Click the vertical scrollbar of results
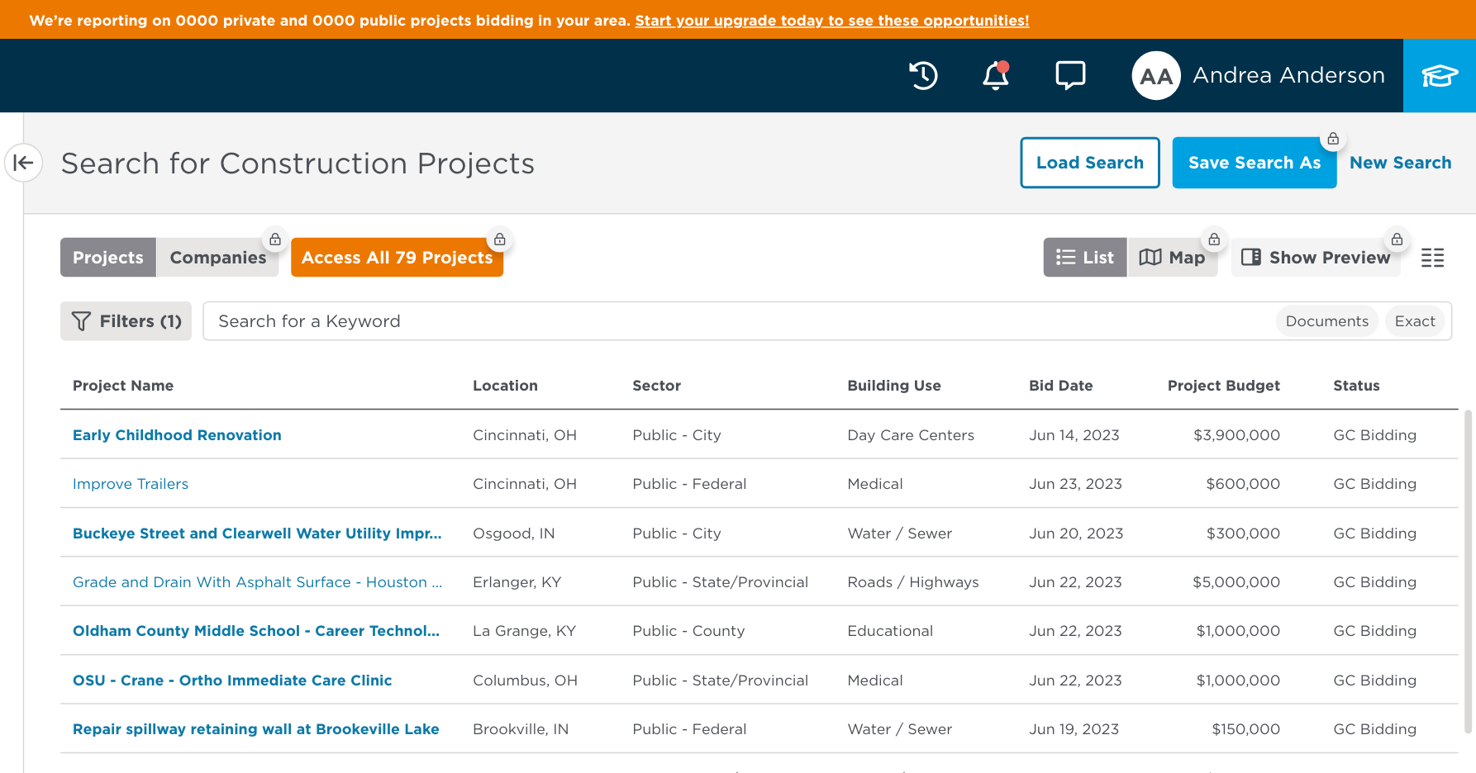The width and height of the screenshot is (1476, 773). pos(1468,570)
